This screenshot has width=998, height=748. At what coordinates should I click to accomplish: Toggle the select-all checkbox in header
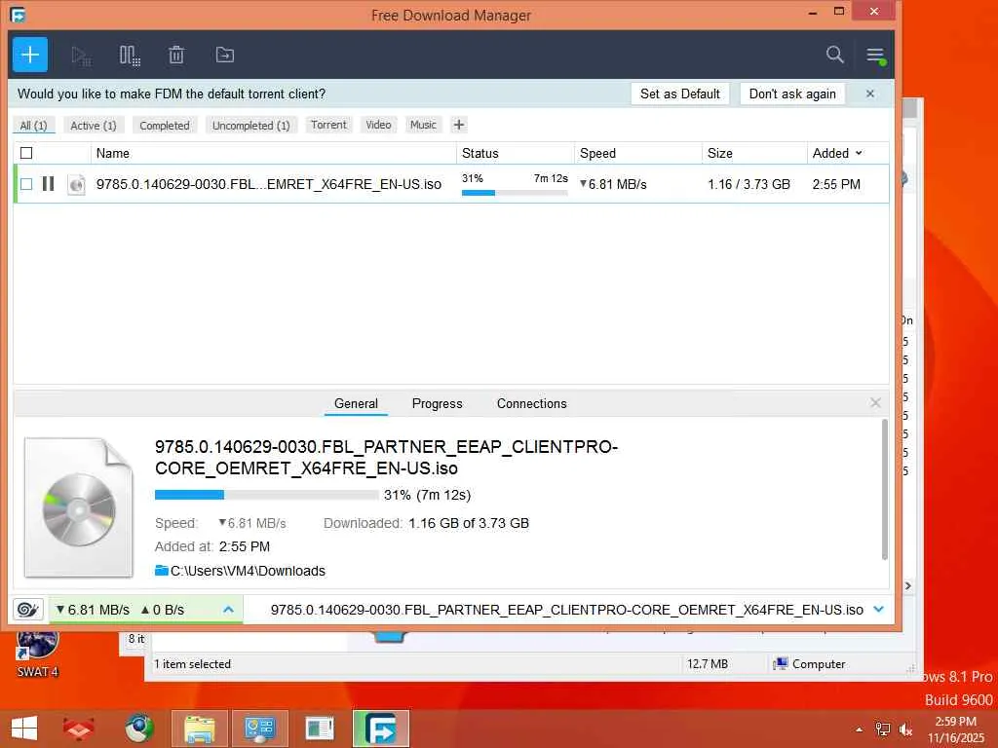26,153
